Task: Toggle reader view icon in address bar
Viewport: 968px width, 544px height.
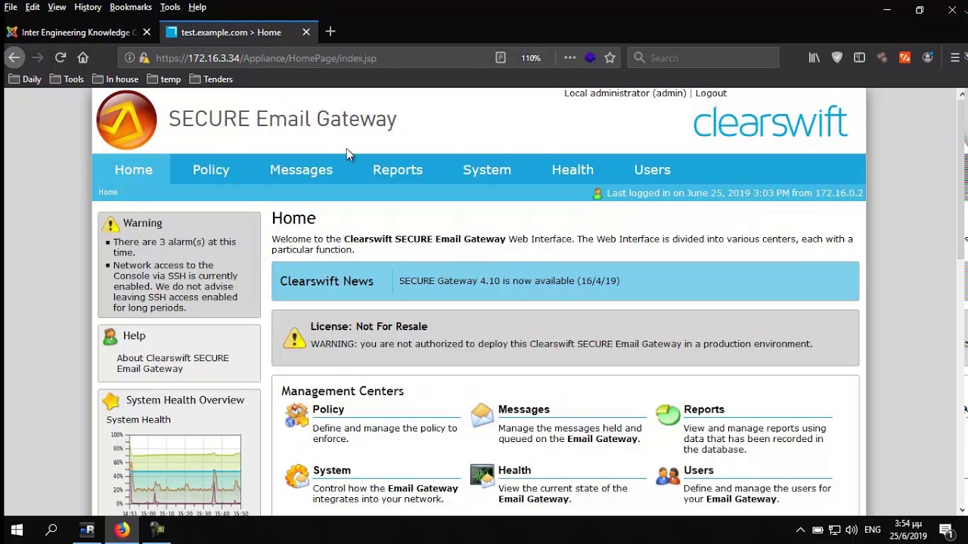Action: (501, 57)
